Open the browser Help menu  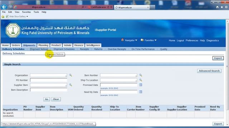point(44,12)
